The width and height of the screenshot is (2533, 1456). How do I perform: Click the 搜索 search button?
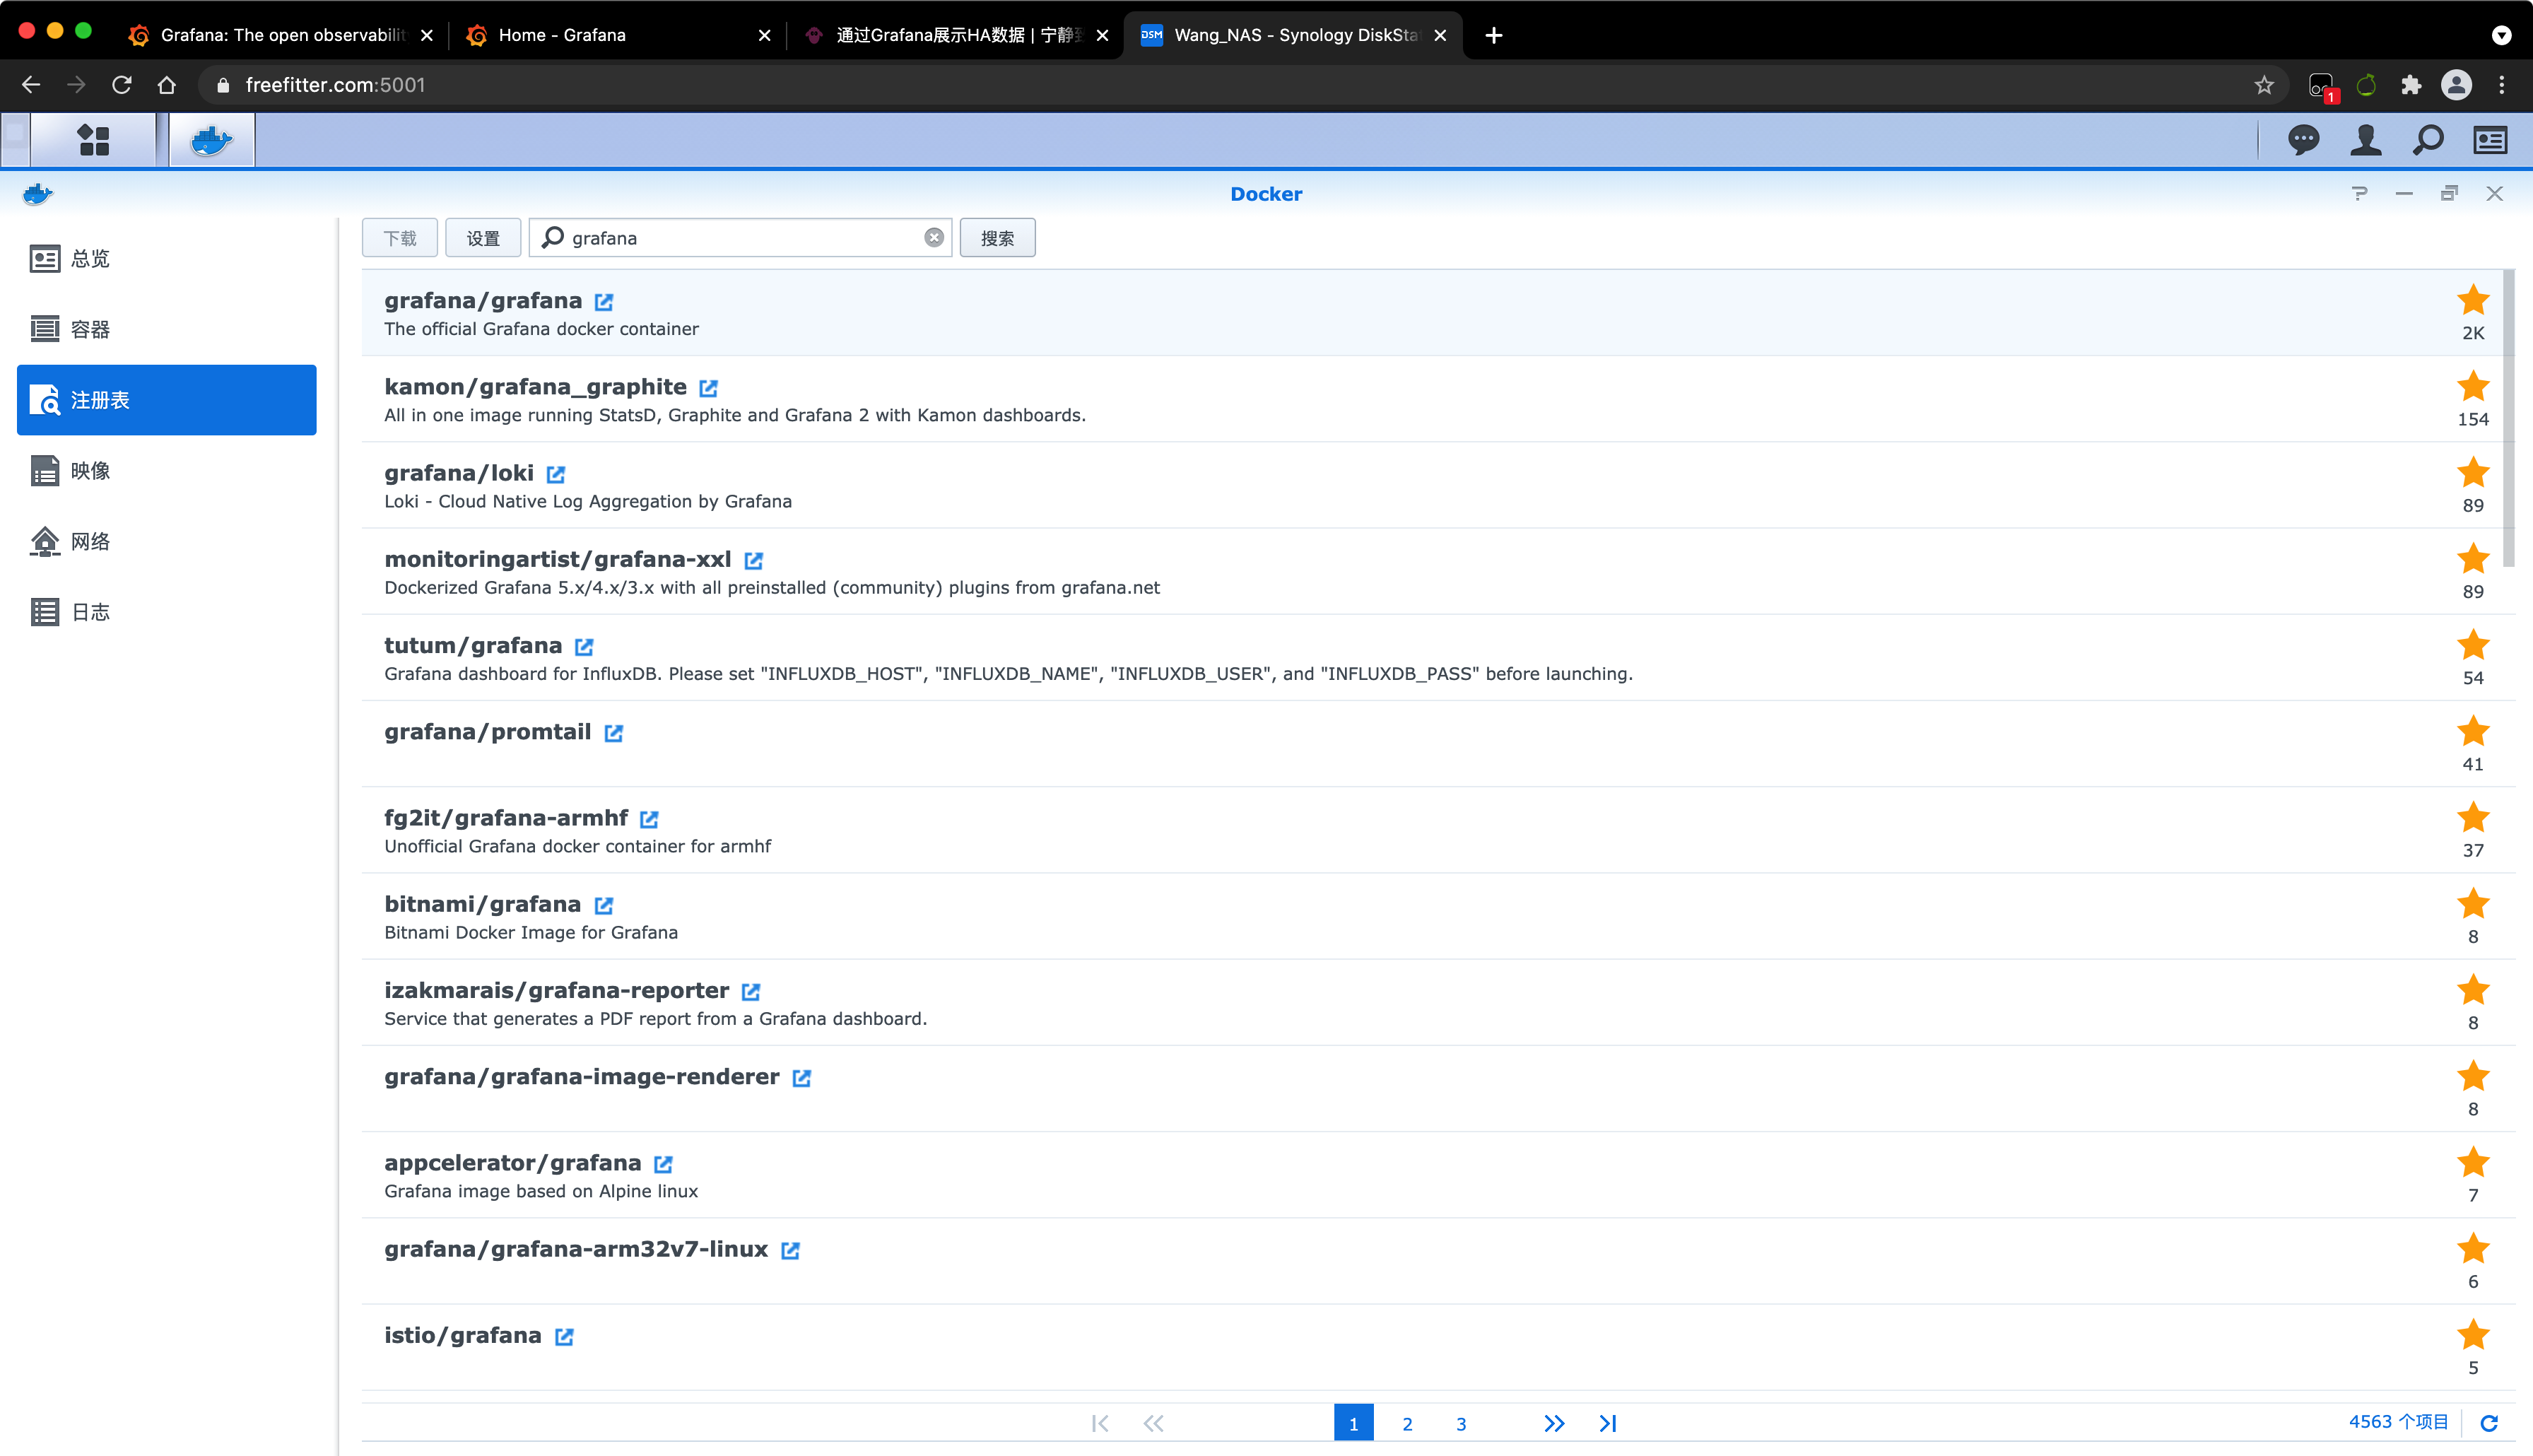[x=997, y=238]
